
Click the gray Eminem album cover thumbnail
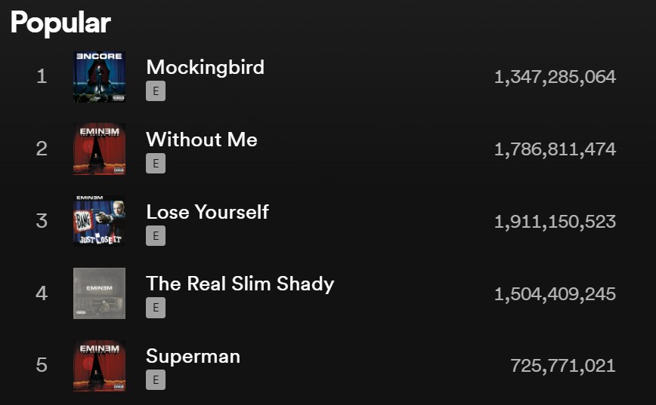point(99,293)
